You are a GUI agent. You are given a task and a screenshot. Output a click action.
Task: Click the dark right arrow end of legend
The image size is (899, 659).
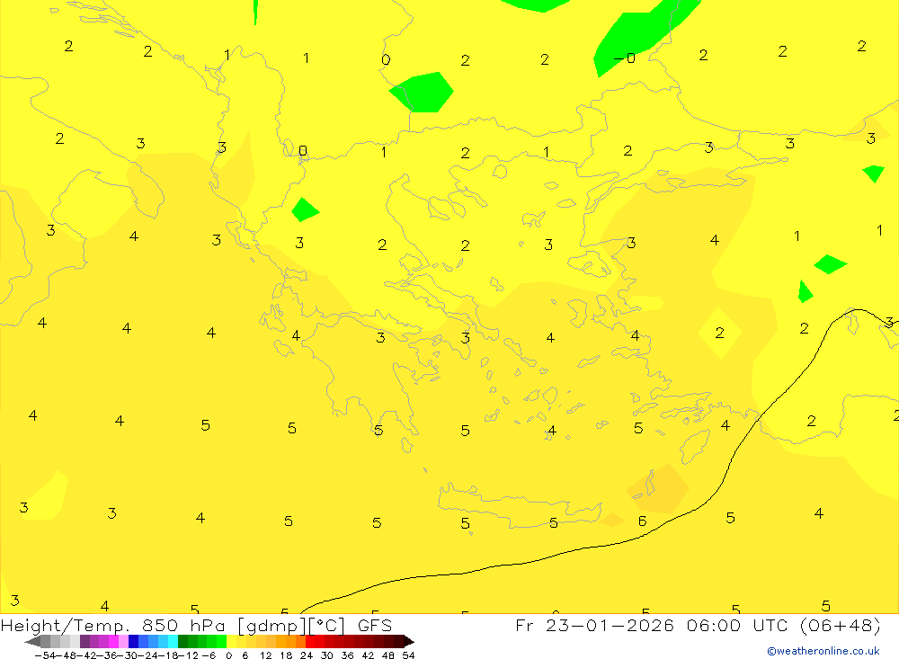tap(408, 641)
